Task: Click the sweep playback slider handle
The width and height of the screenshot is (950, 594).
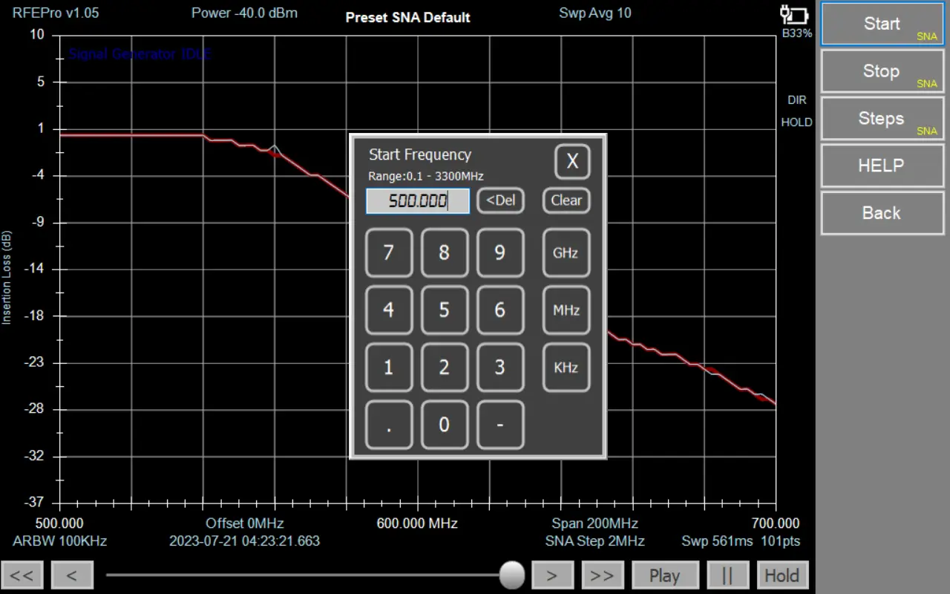Action: pos(511,575)
